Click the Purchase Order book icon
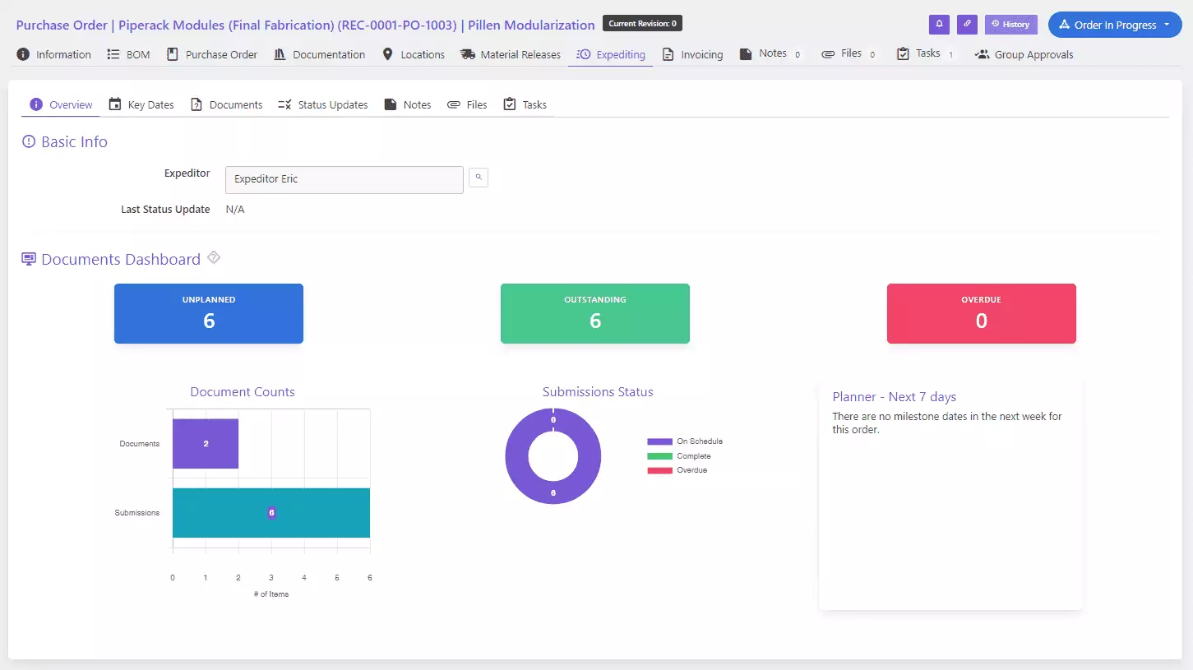 point(172,54)
